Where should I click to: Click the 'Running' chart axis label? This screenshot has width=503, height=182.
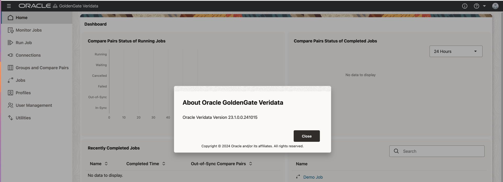point(101,54)
